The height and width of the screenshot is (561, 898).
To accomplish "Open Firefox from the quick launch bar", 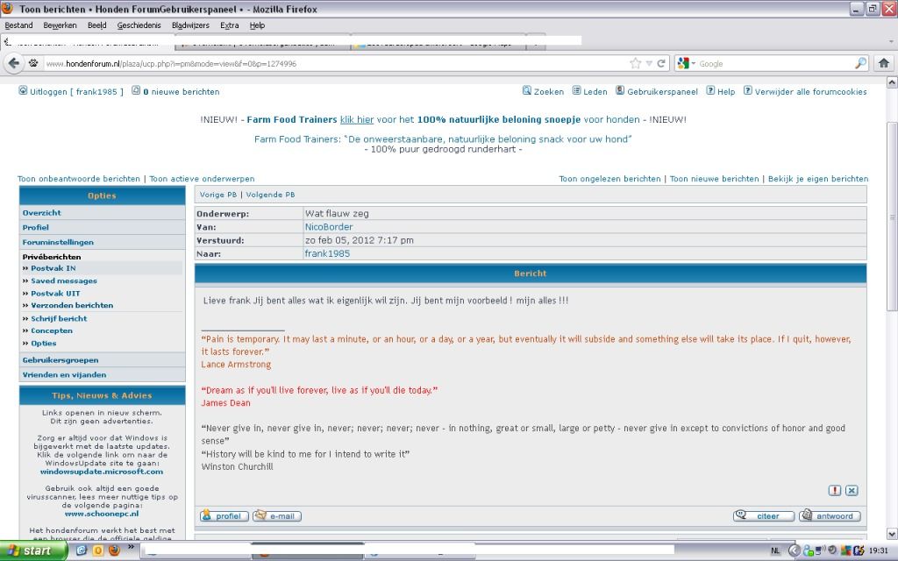I will [x=113, y=550].
